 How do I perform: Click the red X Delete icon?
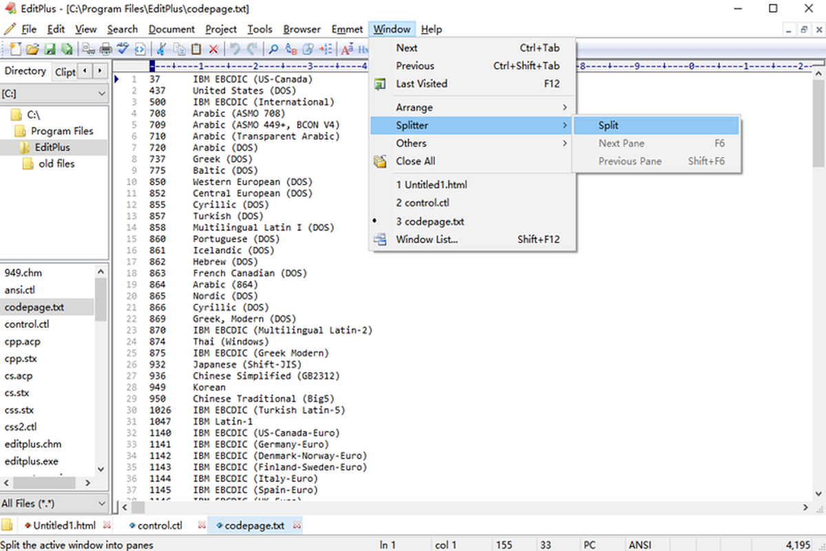point(213,49)
